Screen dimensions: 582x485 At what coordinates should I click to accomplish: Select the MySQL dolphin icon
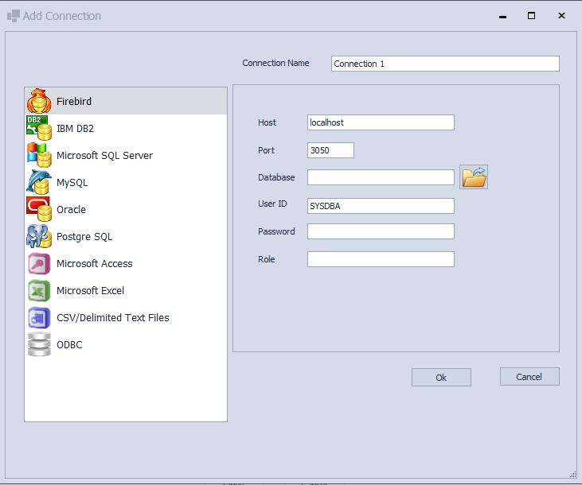pyautogui.click(x=39, y=182)
